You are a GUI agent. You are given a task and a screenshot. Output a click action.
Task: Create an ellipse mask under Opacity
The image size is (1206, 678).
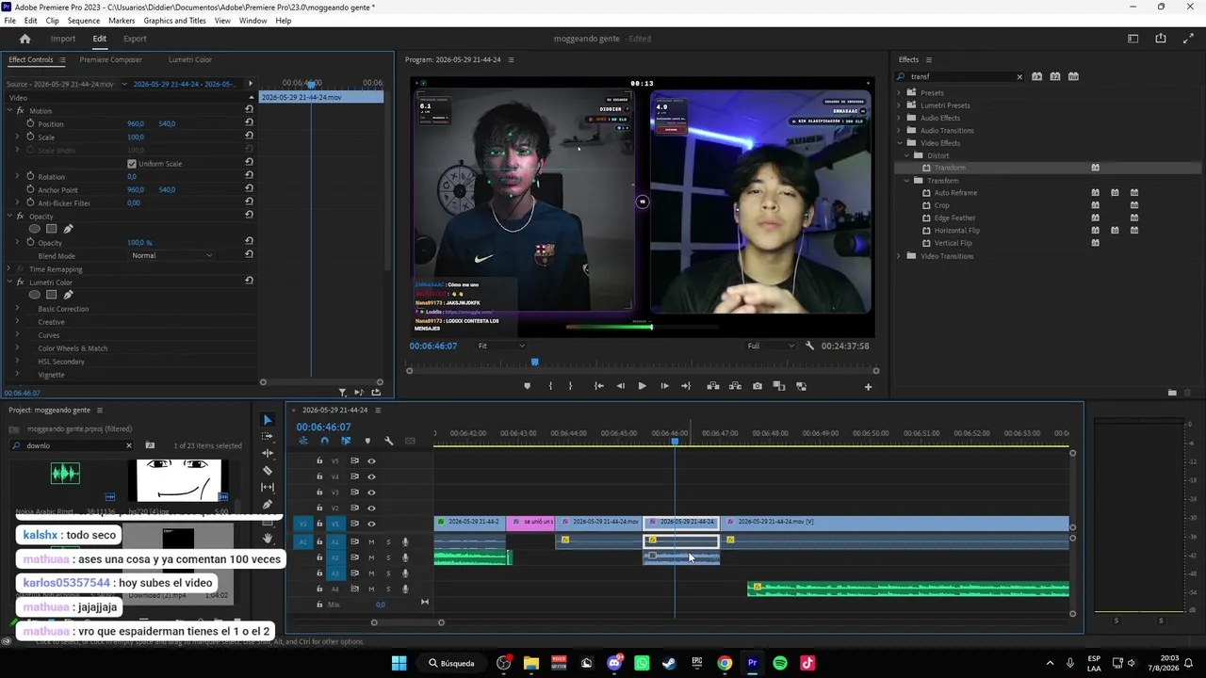35,229
